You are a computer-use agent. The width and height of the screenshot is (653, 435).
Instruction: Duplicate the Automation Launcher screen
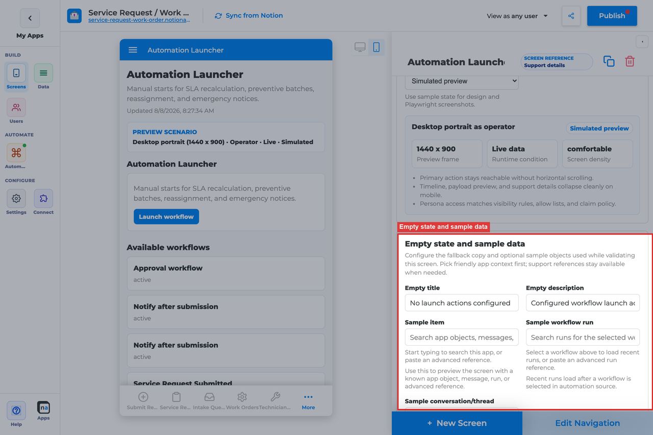pyautogui.click(x=609, y=61)
